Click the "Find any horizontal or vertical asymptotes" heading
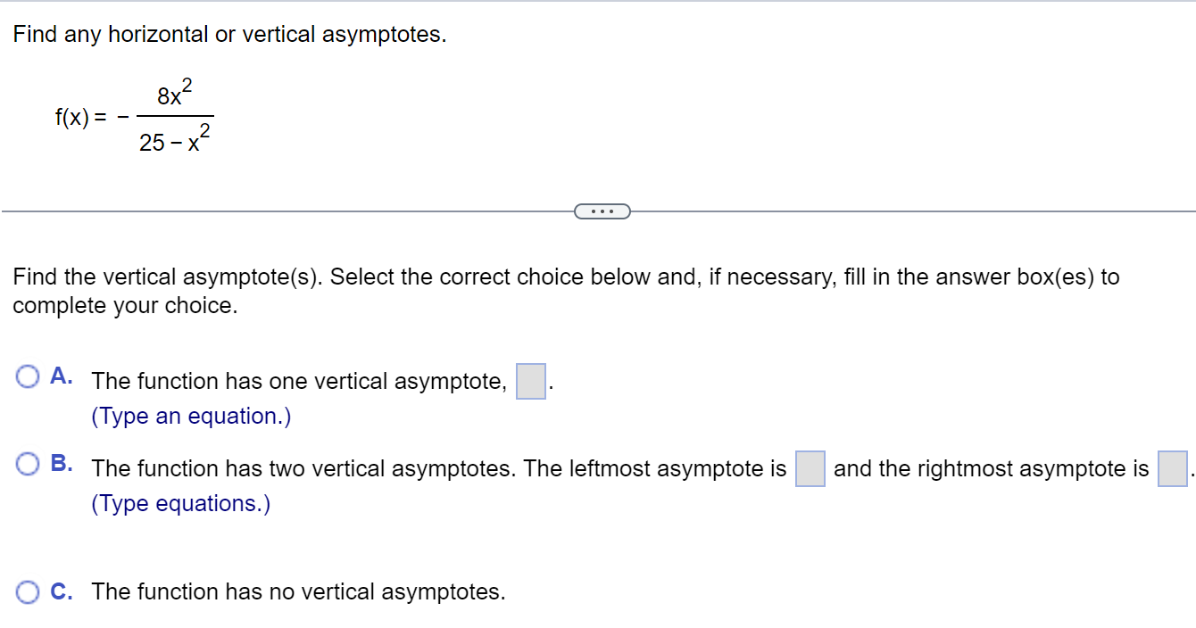This screenshot has height=628, width=1196. click(x=228, y=35)
